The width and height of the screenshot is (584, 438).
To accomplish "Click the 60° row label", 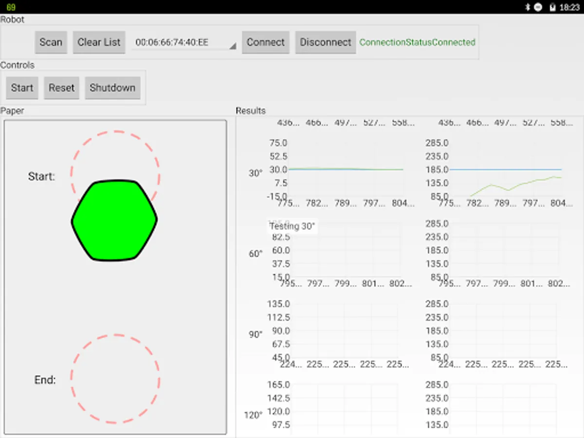I will click(255, 254).
